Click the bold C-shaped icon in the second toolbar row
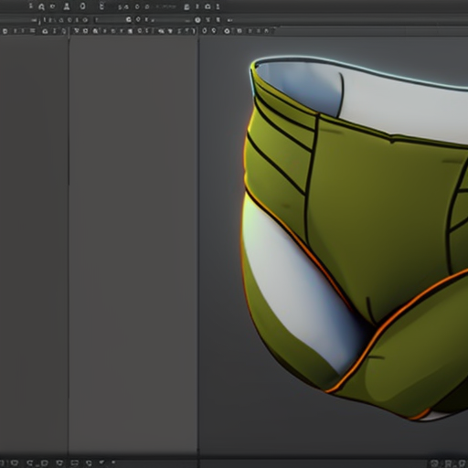The height and width of the screenshot is (468, 468). [129, 20]
